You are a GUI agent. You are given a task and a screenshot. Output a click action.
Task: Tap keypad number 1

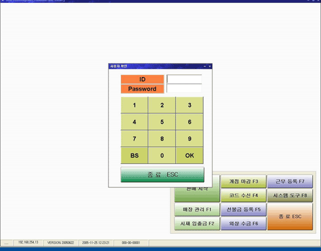click(134, 105)
